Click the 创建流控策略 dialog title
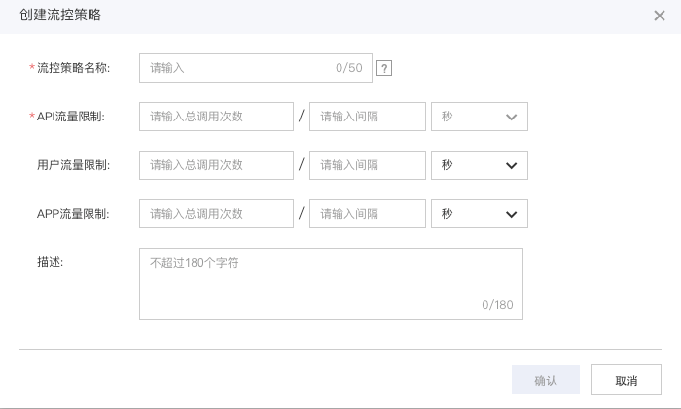The width and height of the screenshot is (681, 409). pos(60,16)
